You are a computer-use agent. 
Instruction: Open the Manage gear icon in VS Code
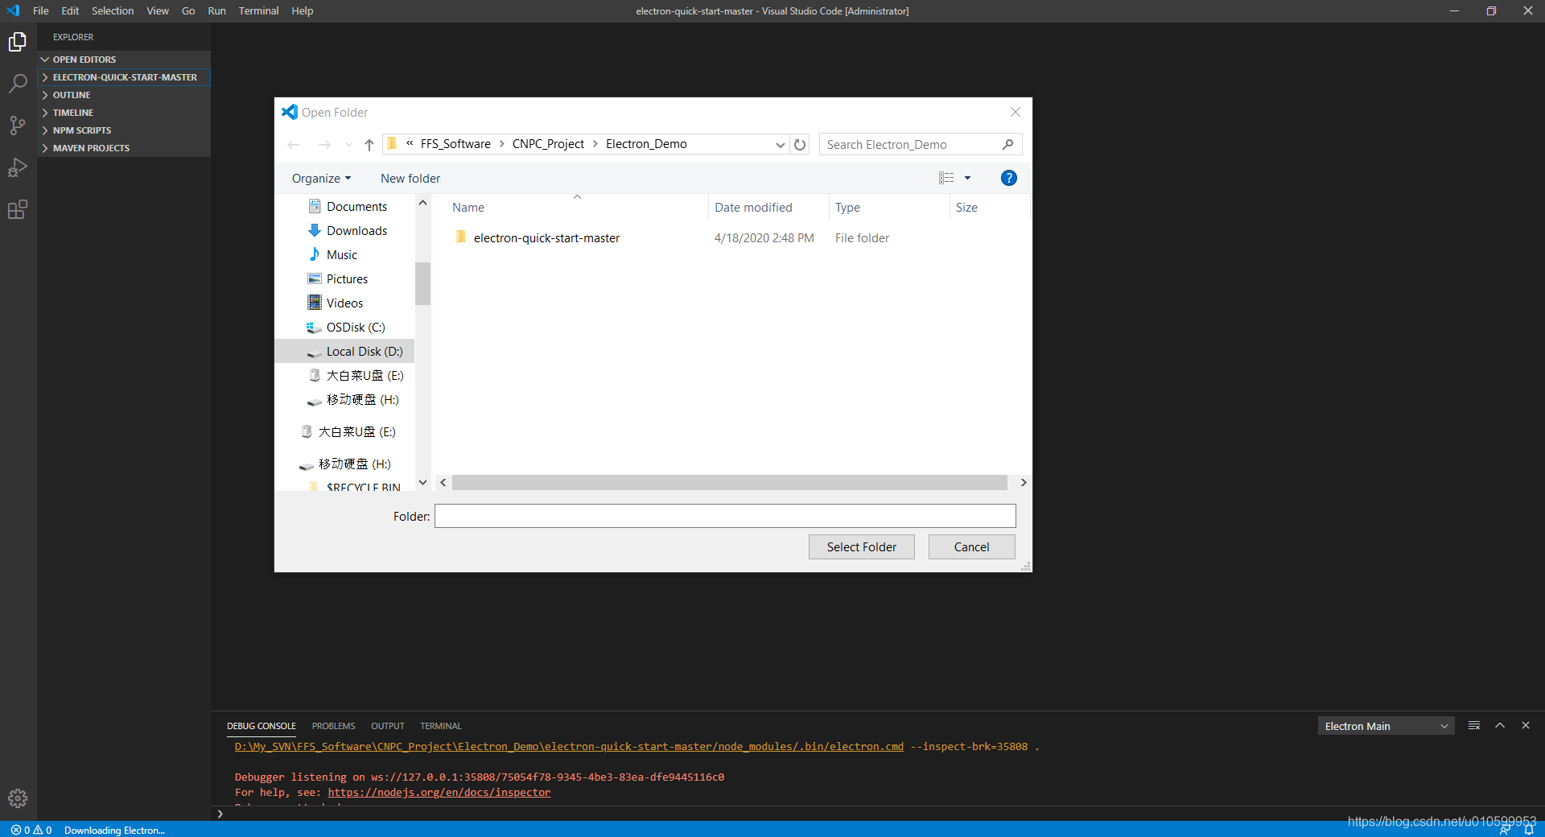[18, 798]
